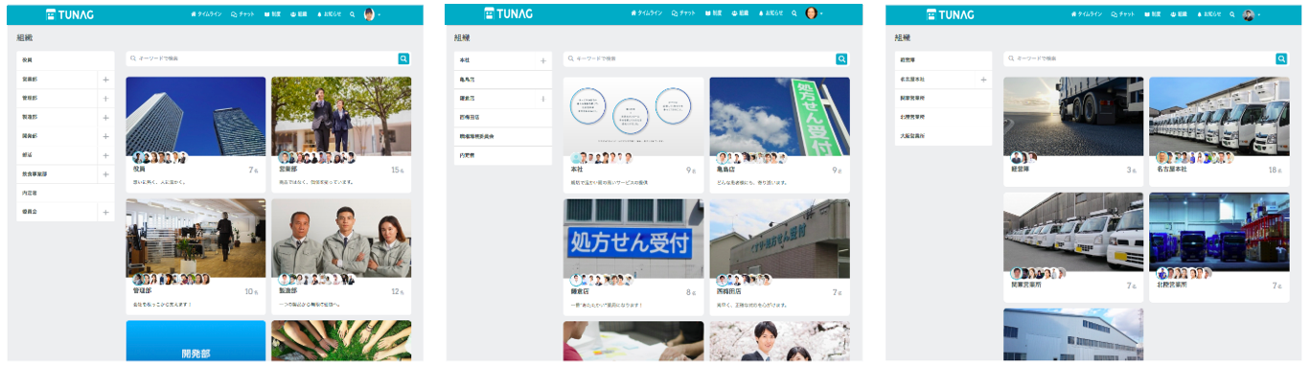Screen dimensions: 1311x366
Task: Expand the 本社 sidebar plus icon
Action: (x=543, y=60)
